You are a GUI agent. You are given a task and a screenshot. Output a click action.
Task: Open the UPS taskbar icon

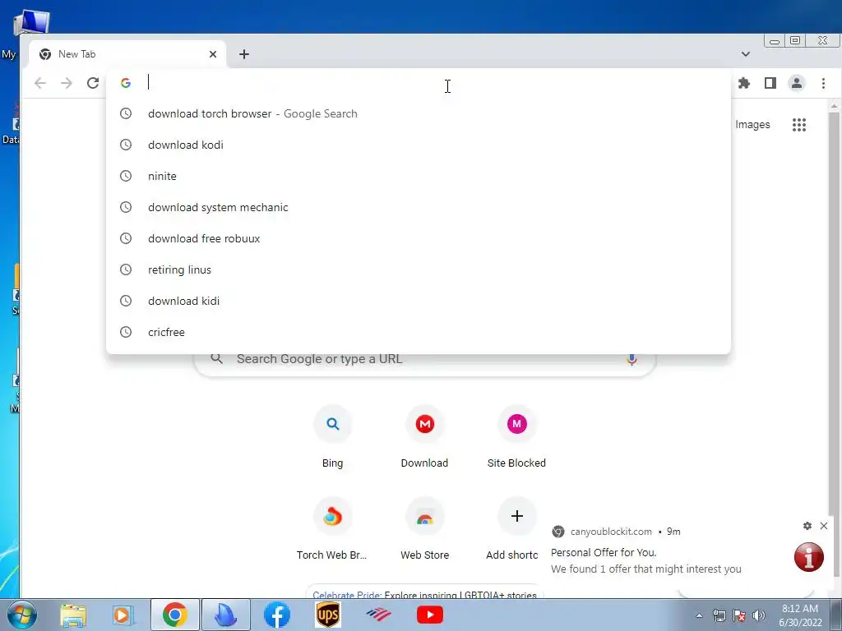327,615
